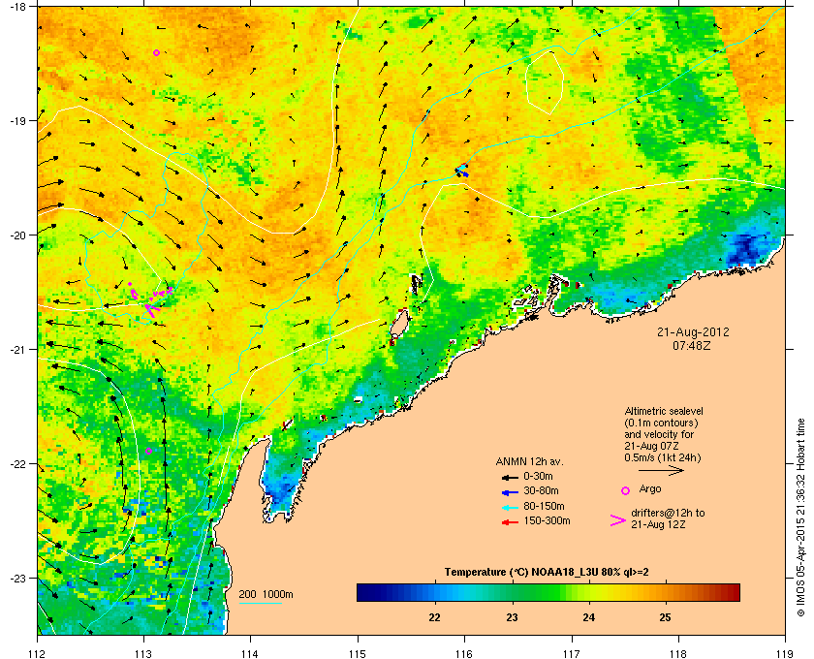Click the 'Argo' legend label
The width and height of the screenshot is (814, 659).
pyautogui.click(x=650, y=489)
